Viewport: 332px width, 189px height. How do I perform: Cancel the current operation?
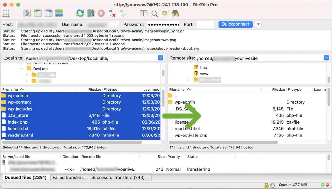coord(101,13)
